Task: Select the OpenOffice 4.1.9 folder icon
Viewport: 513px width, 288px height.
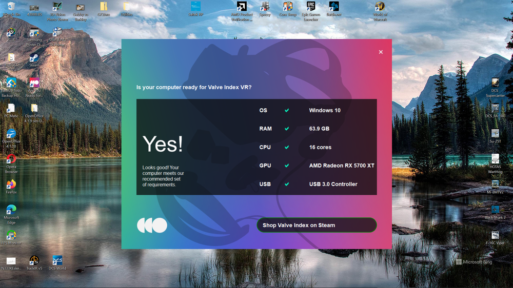Action: pyautogui.click(x=34, y=113)
